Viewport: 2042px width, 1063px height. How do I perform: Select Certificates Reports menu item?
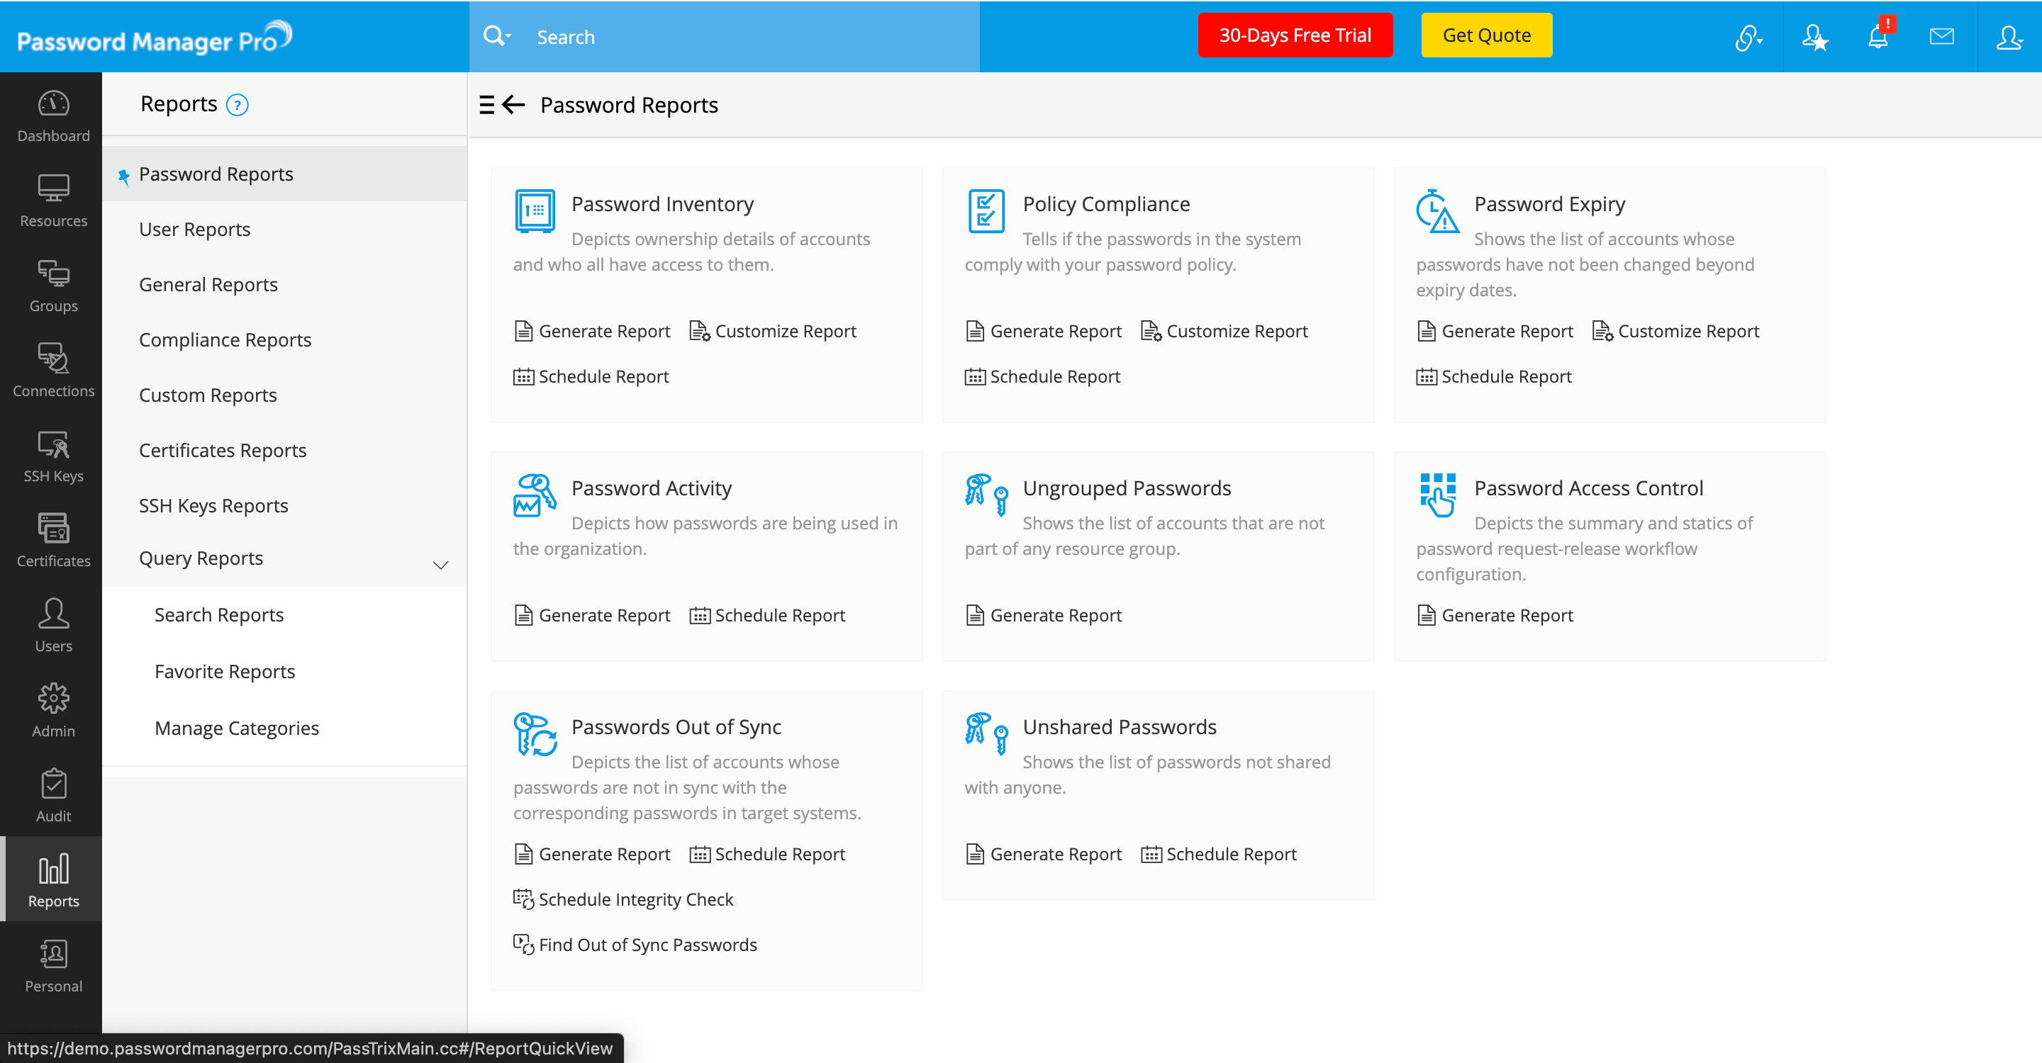pos(223,450)
